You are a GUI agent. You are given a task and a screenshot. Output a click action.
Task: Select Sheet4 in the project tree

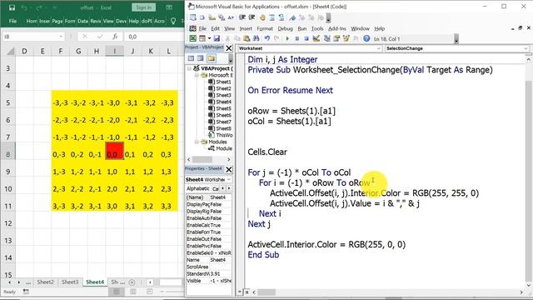click(x=220, y=102)
